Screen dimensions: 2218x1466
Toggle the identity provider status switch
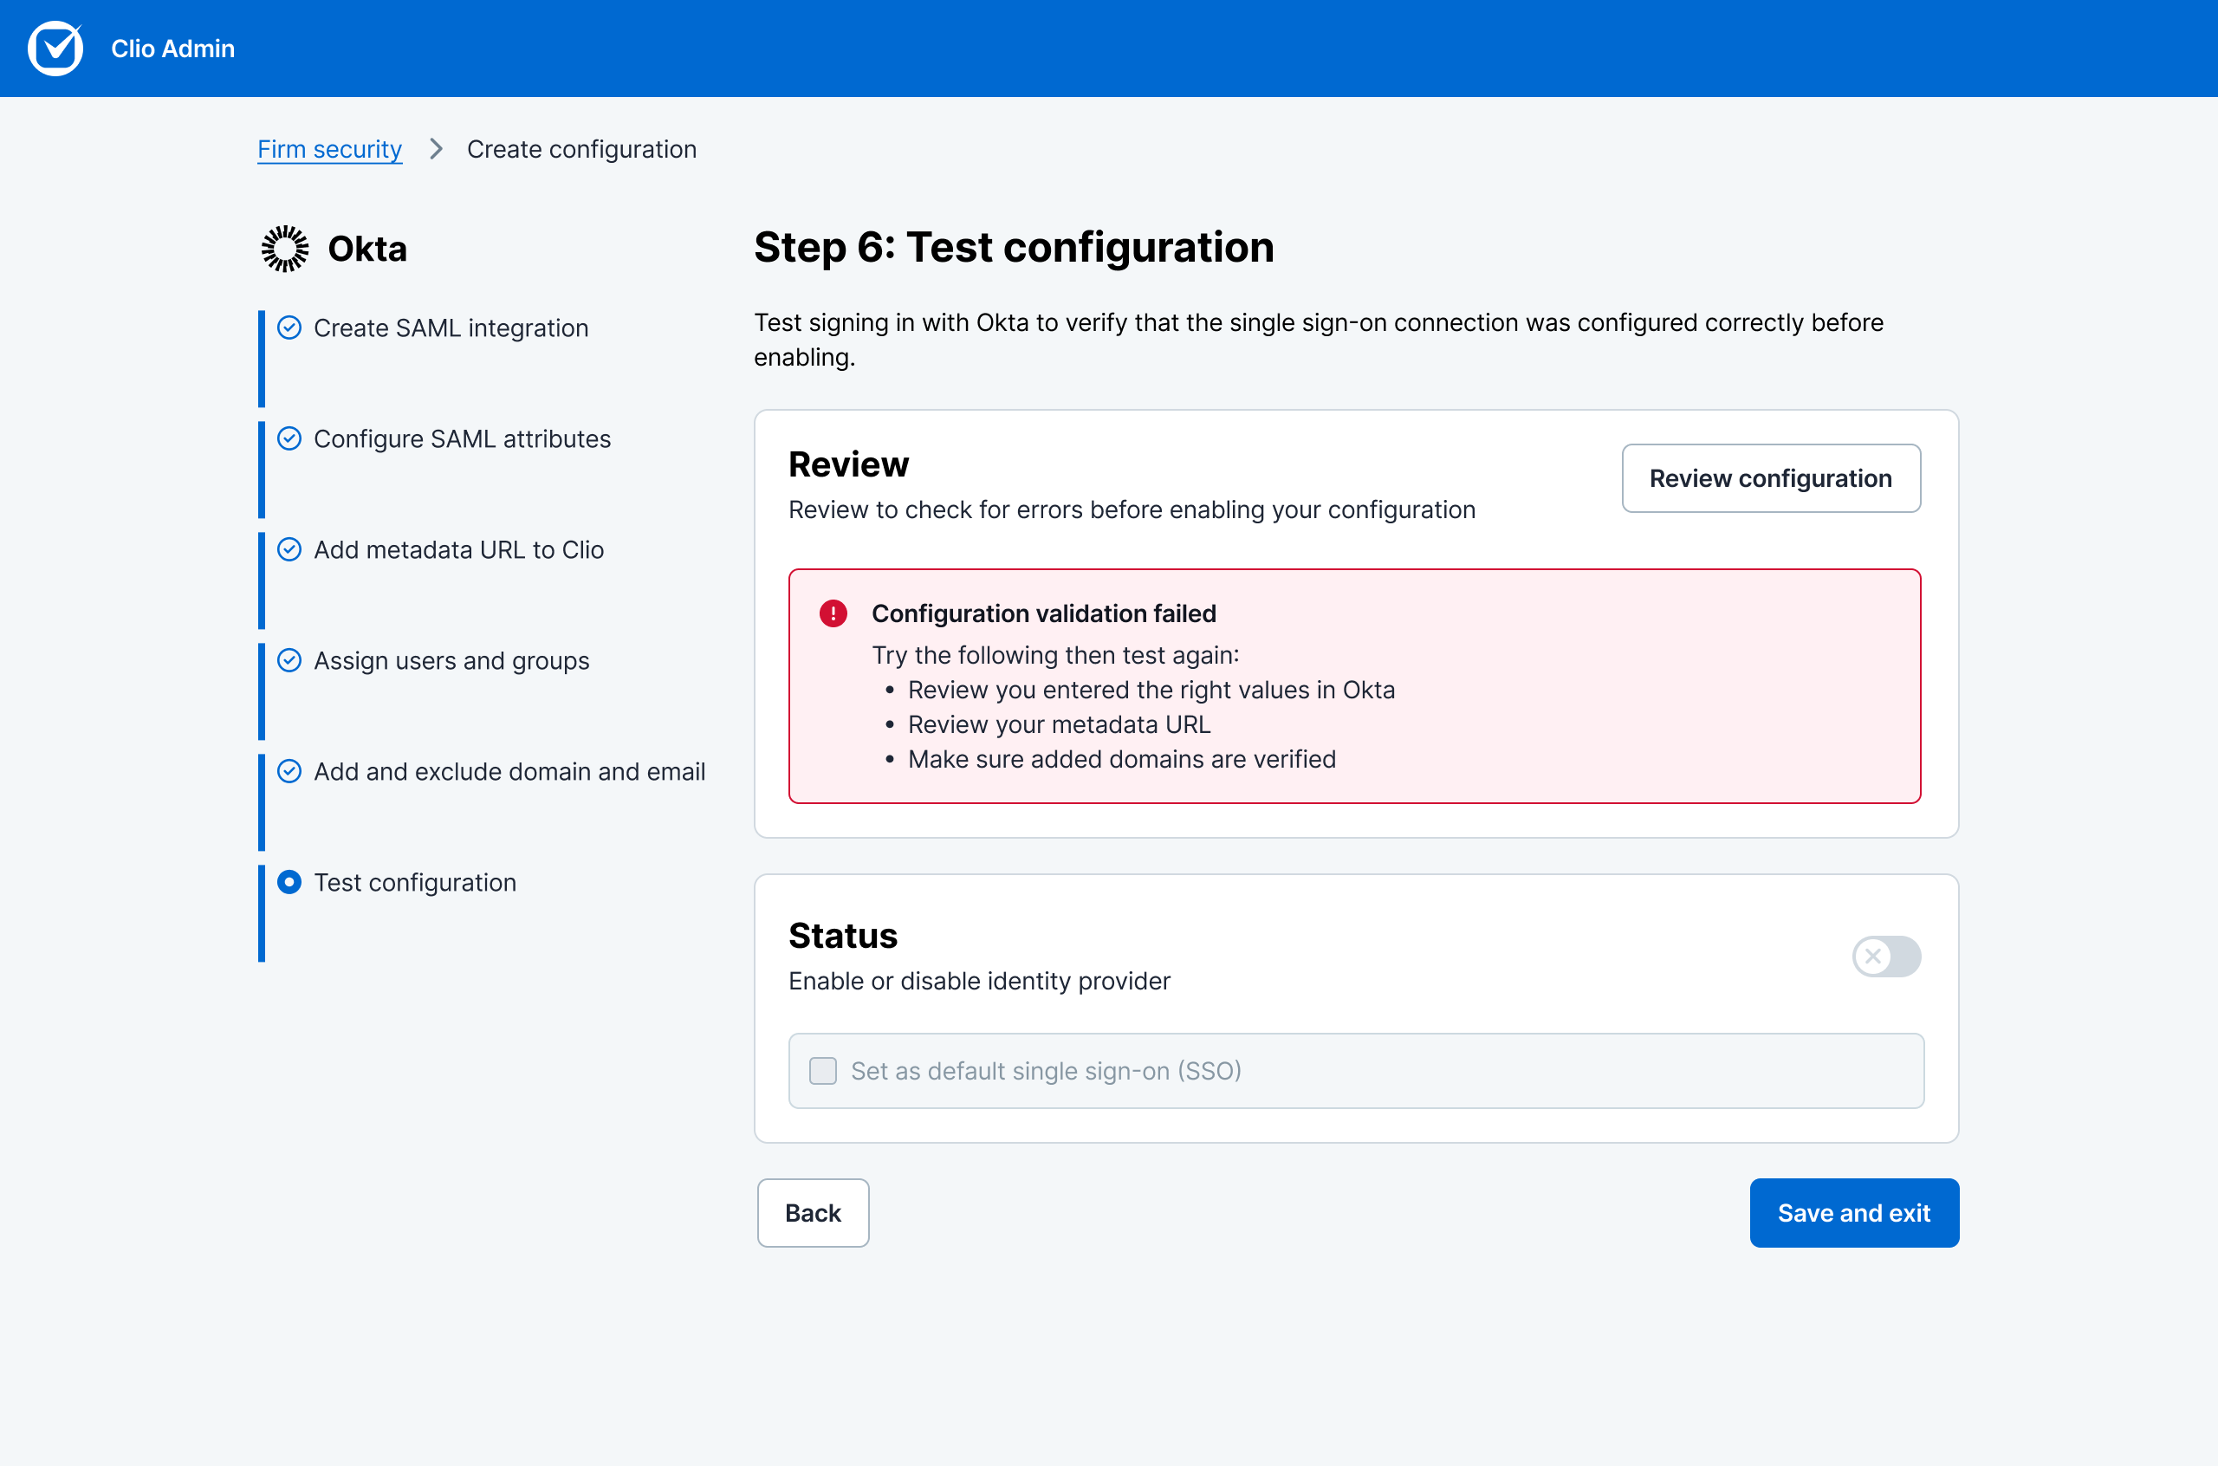pos(1886,957)
